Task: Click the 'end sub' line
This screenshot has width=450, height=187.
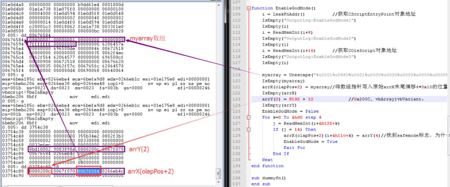Action: pos(260,184)
